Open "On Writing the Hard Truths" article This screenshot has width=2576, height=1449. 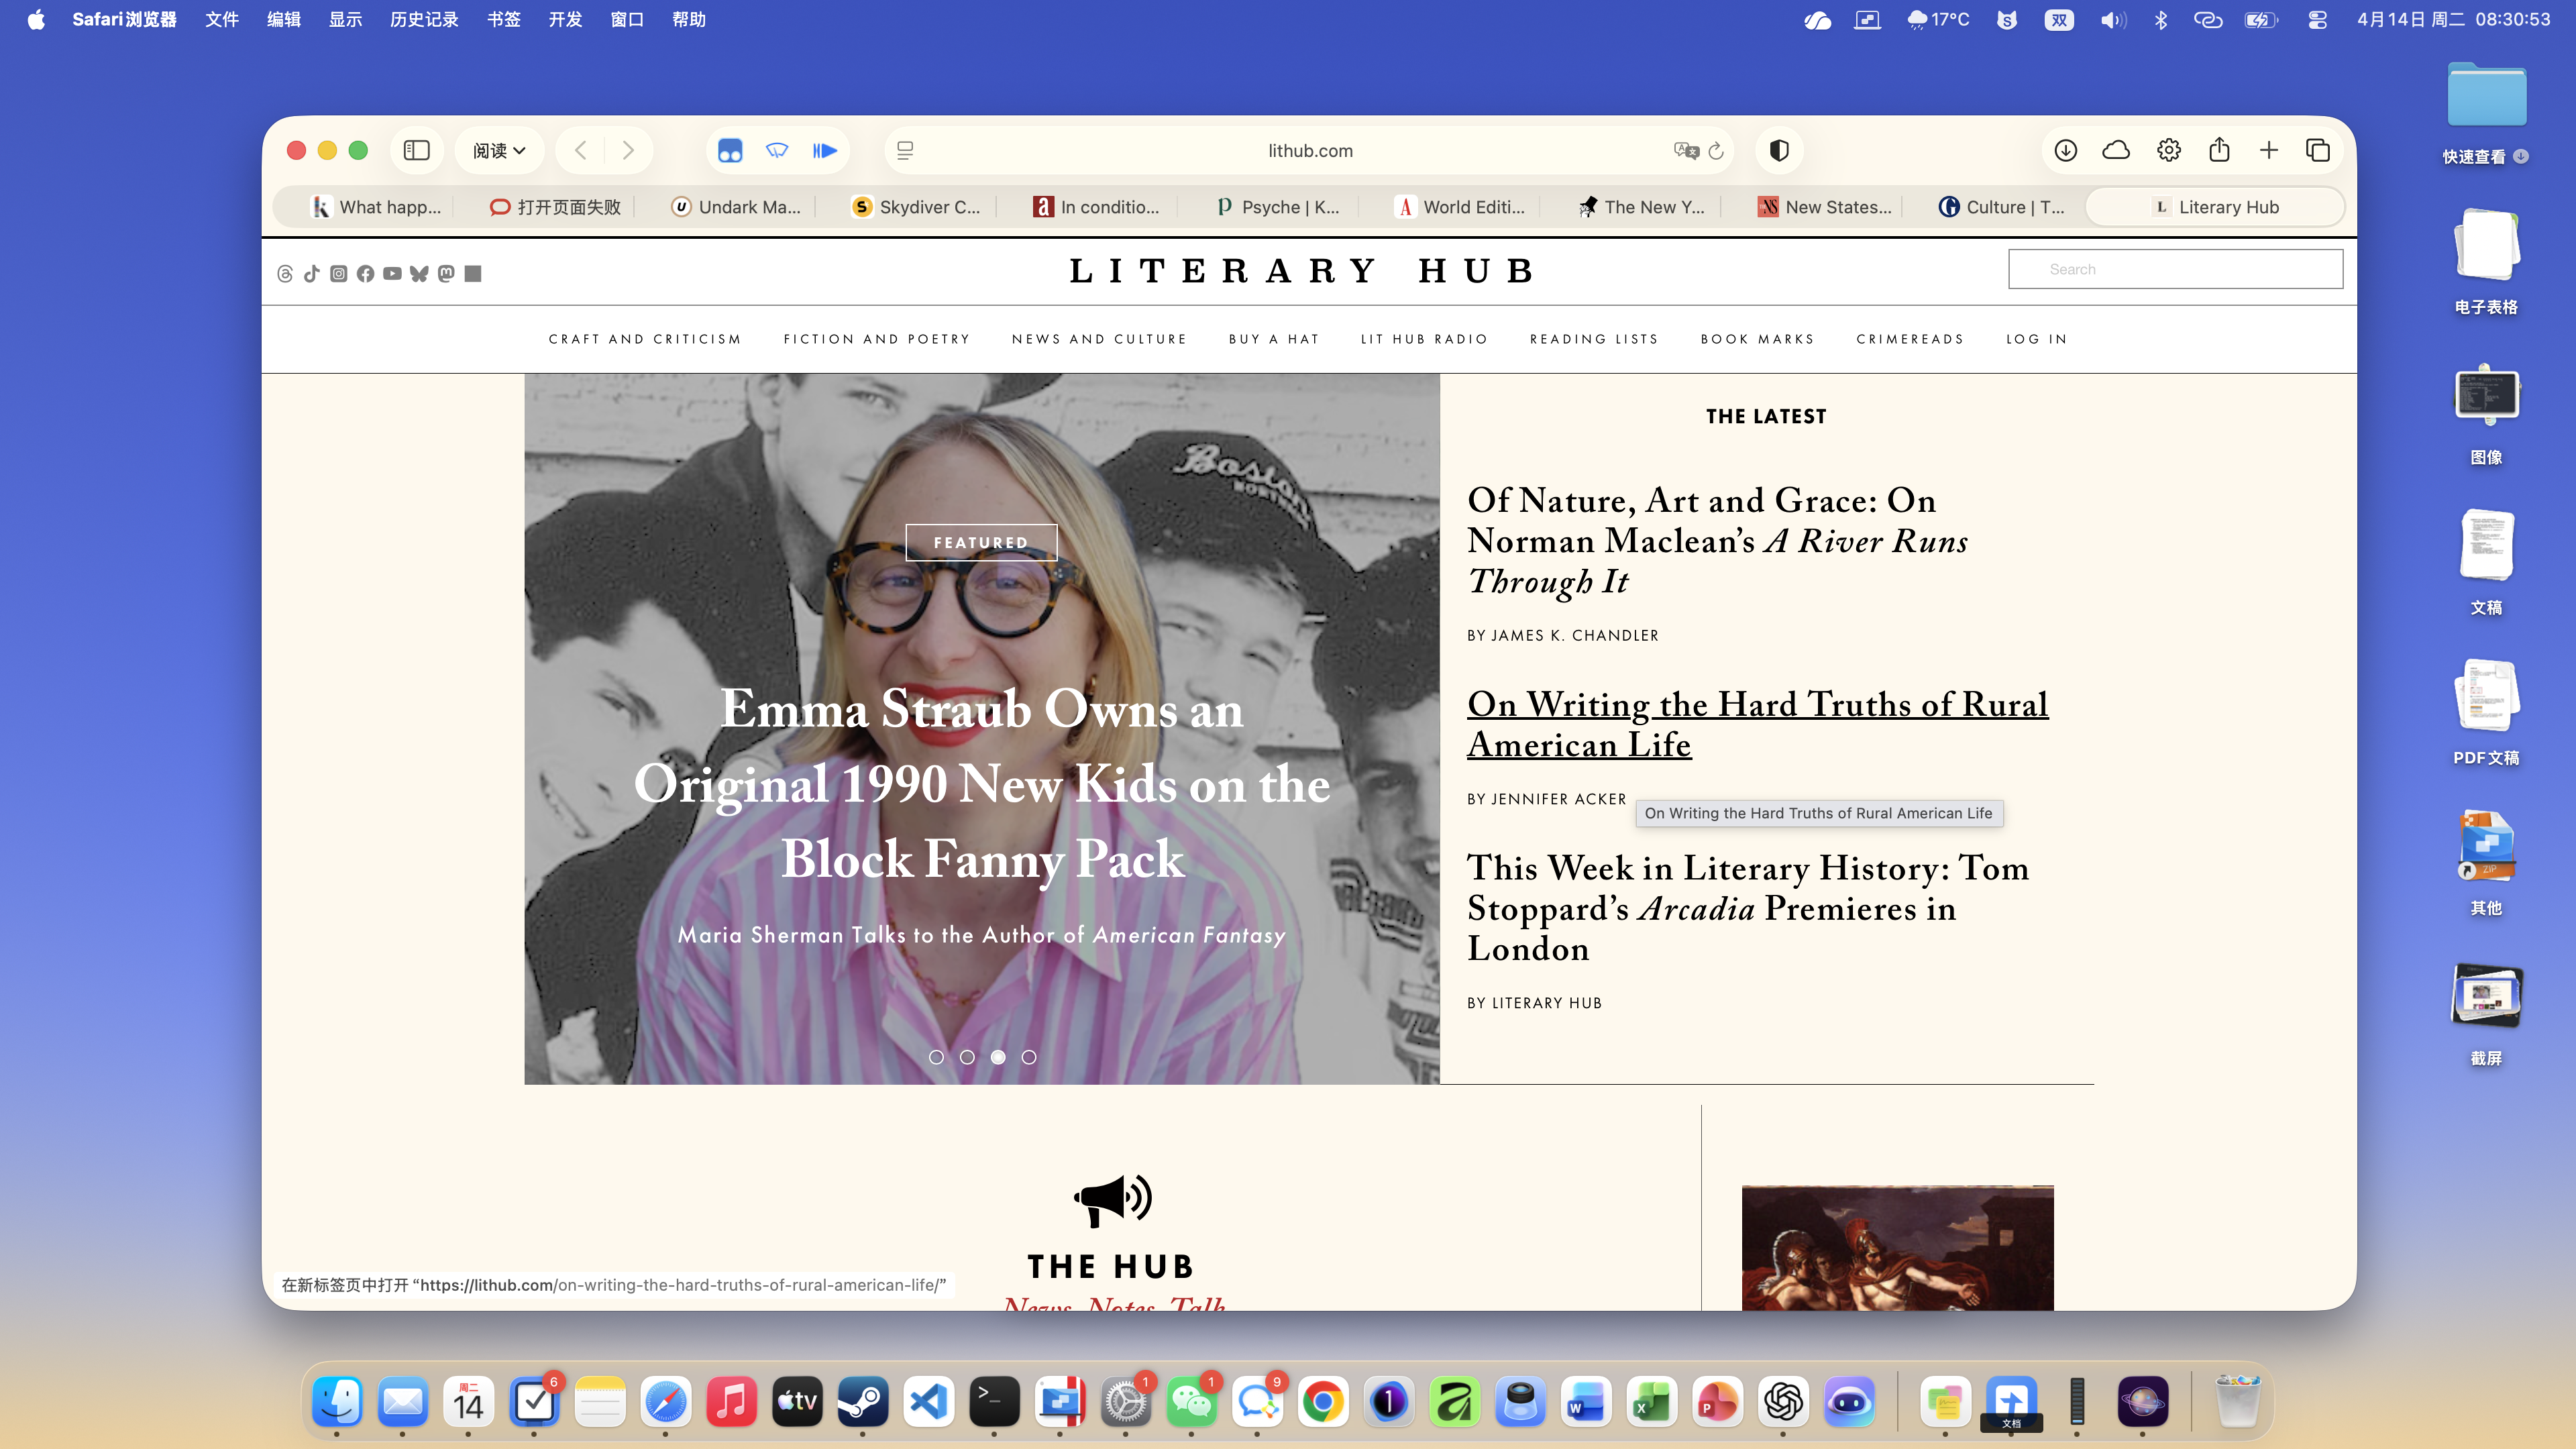click(x=1756, y=724)
